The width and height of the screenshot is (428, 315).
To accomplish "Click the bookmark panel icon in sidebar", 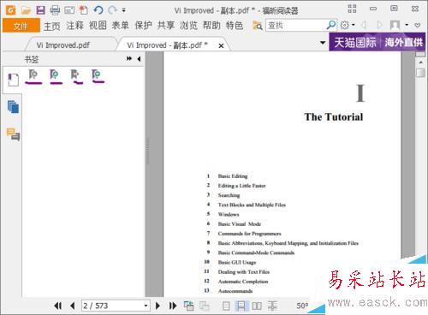I will [13, 80].
